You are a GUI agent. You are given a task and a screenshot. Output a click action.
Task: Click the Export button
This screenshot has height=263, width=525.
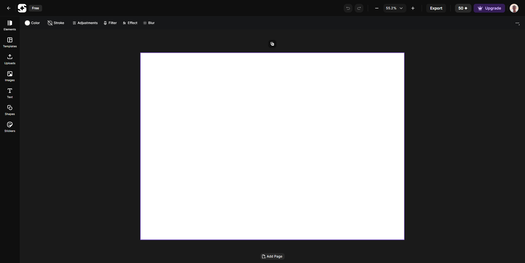[x=436, y=8]
